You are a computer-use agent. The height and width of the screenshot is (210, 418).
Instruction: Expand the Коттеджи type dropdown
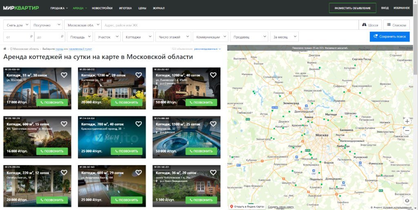tap(138, 37)
